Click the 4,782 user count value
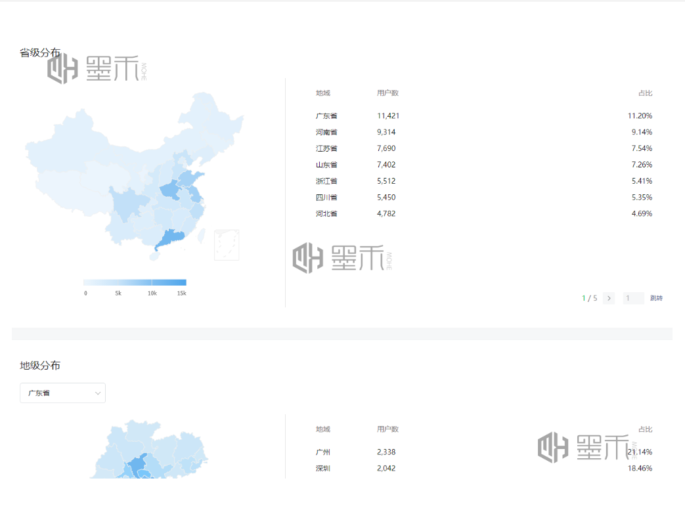The width and height of the screenshot is (685, 514). coord(386,213)
